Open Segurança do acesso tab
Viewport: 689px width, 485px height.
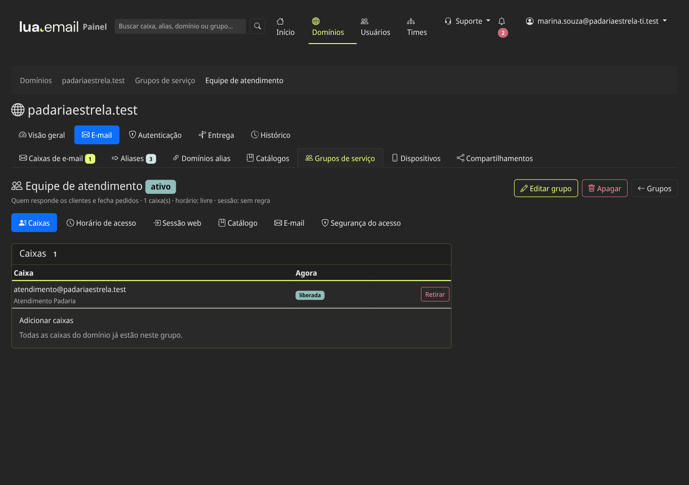coord(361,223)
